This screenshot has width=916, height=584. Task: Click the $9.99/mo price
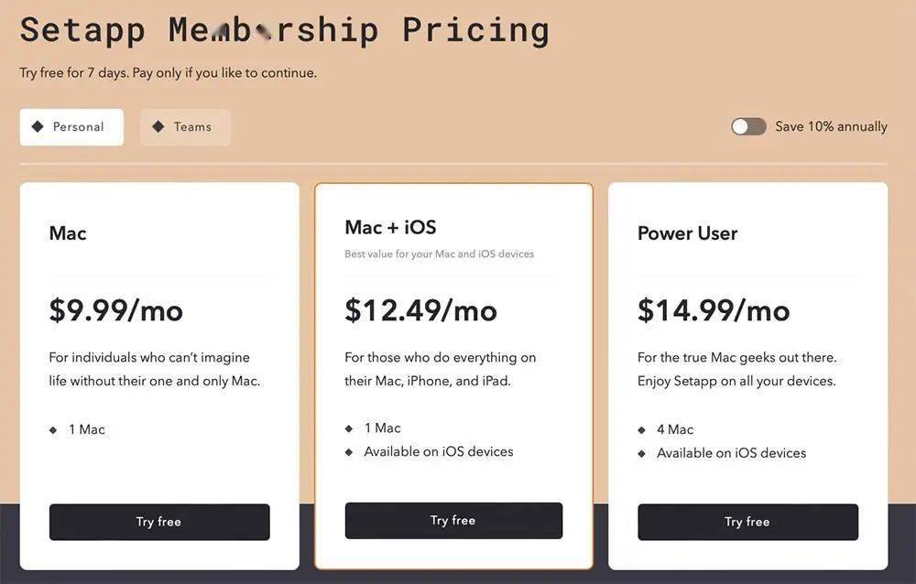coord(116,310)
